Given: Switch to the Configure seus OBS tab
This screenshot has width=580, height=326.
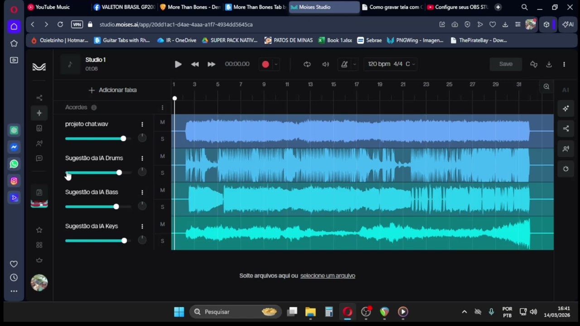Looking at the screenshot, I should tap(458, 7).
